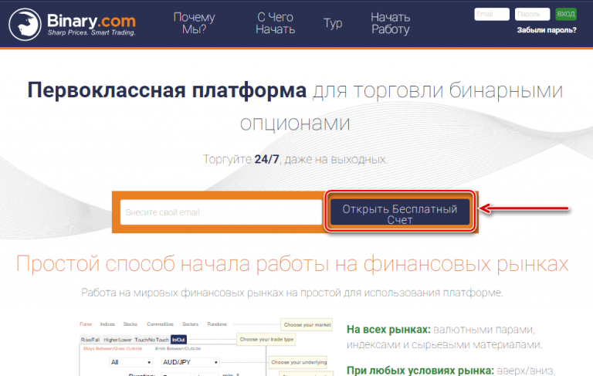The height and width of the screenshot is (376, 593).
Task: Open the AUD/JPY underlying dropdown
Action: click(190, 362)
